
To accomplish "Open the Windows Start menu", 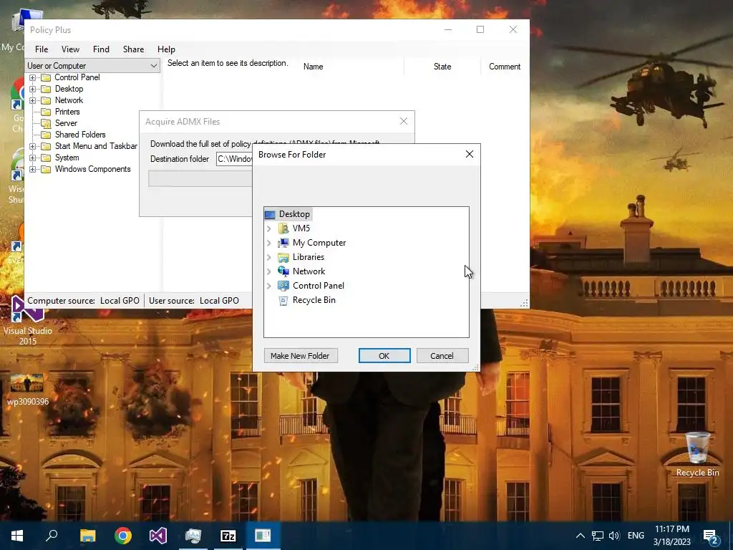I will [17, 536].
